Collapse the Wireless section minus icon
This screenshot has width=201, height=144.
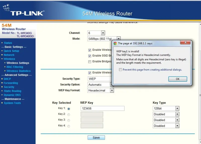point(2,59)
